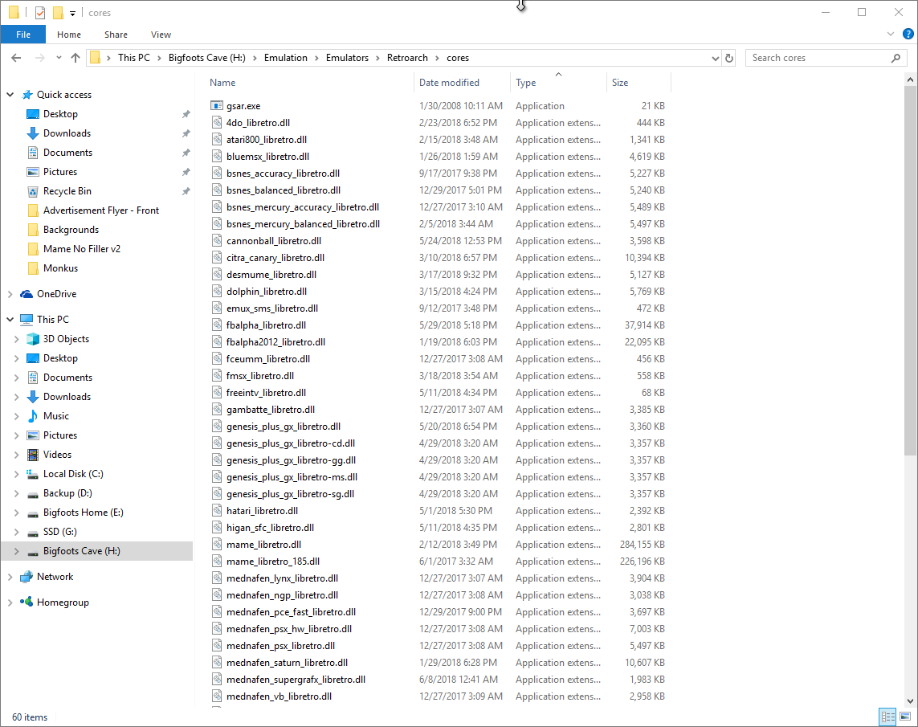
Task: Switch to the View ribbon tab
Action: (x=161, y=35)
